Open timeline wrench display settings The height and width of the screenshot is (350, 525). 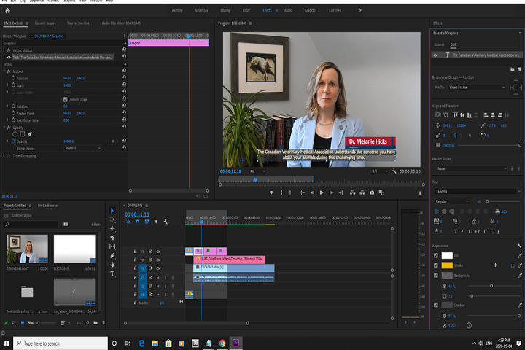(167, 222)
